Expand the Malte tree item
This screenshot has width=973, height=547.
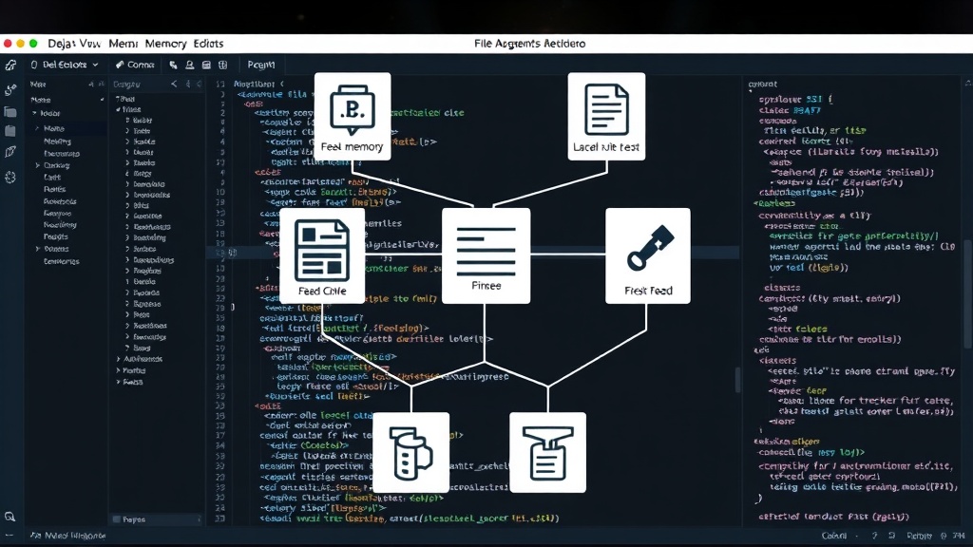(37, 128)
